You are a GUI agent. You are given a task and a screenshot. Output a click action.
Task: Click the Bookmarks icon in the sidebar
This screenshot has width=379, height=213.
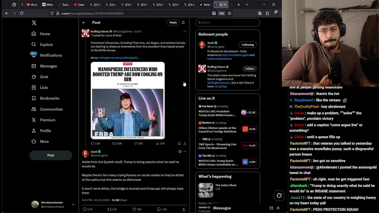[34, 98]
